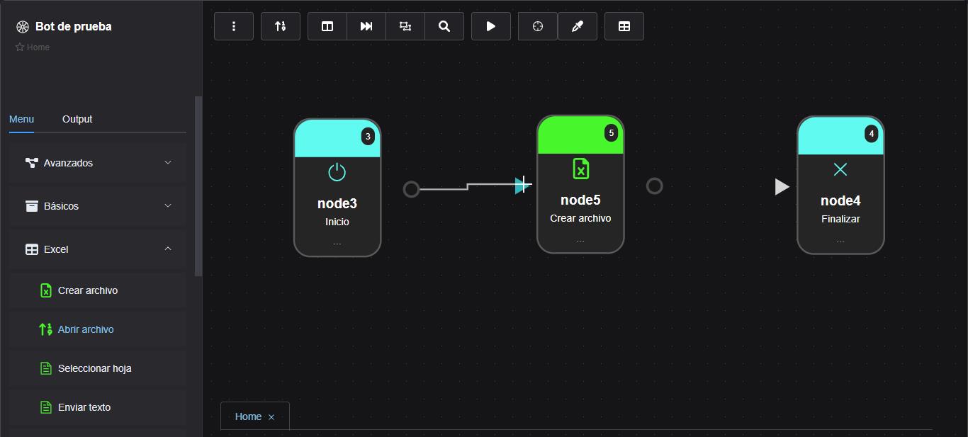968x437 pixels.
Task: Click the number 3 badge on node3
Action: [368, 137]
